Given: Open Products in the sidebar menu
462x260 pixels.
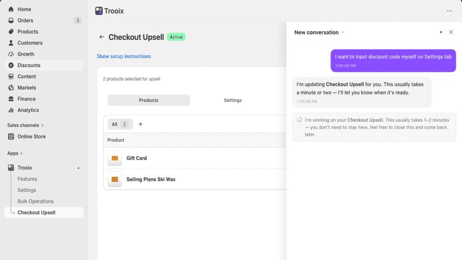Looking at the screenshot, I should [44, 32].
